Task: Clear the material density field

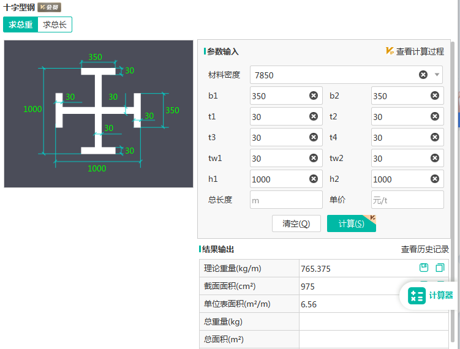Action: coord(423,75)
